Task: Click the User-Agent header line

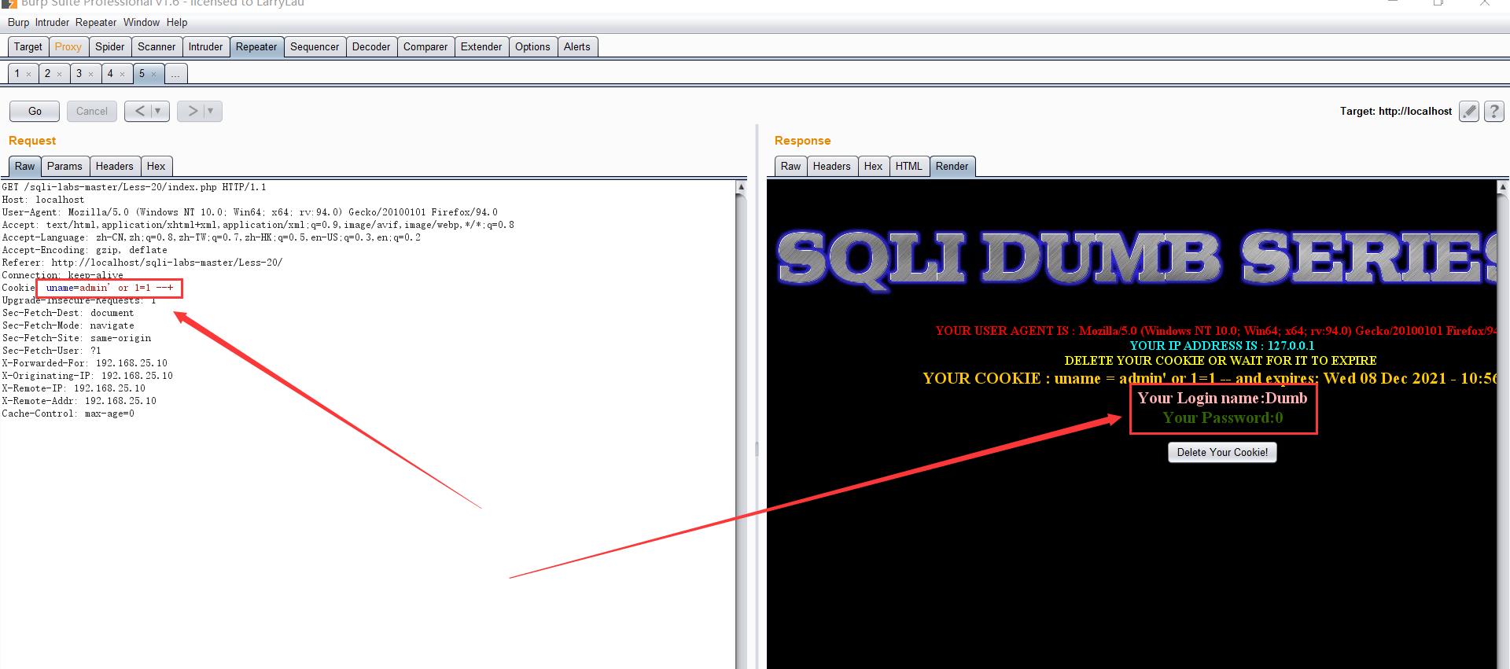Action: pos(249,212)
